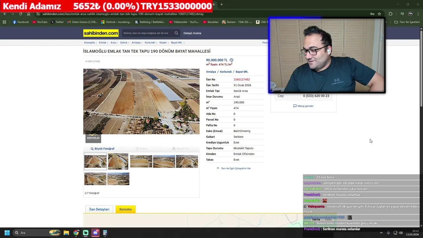The width and height of the screenshot is (423, 238).
Task: Click the microphone icon in the system tray
Action: (388, 233)
